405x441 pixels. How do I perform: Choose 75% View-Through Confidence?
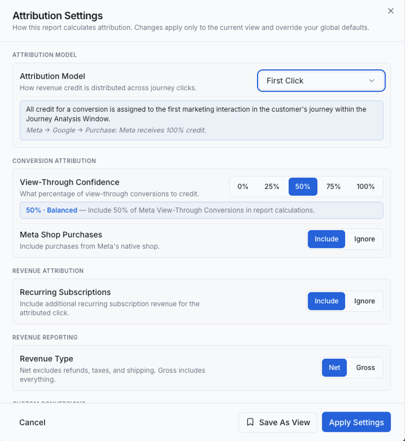[333, 187]
